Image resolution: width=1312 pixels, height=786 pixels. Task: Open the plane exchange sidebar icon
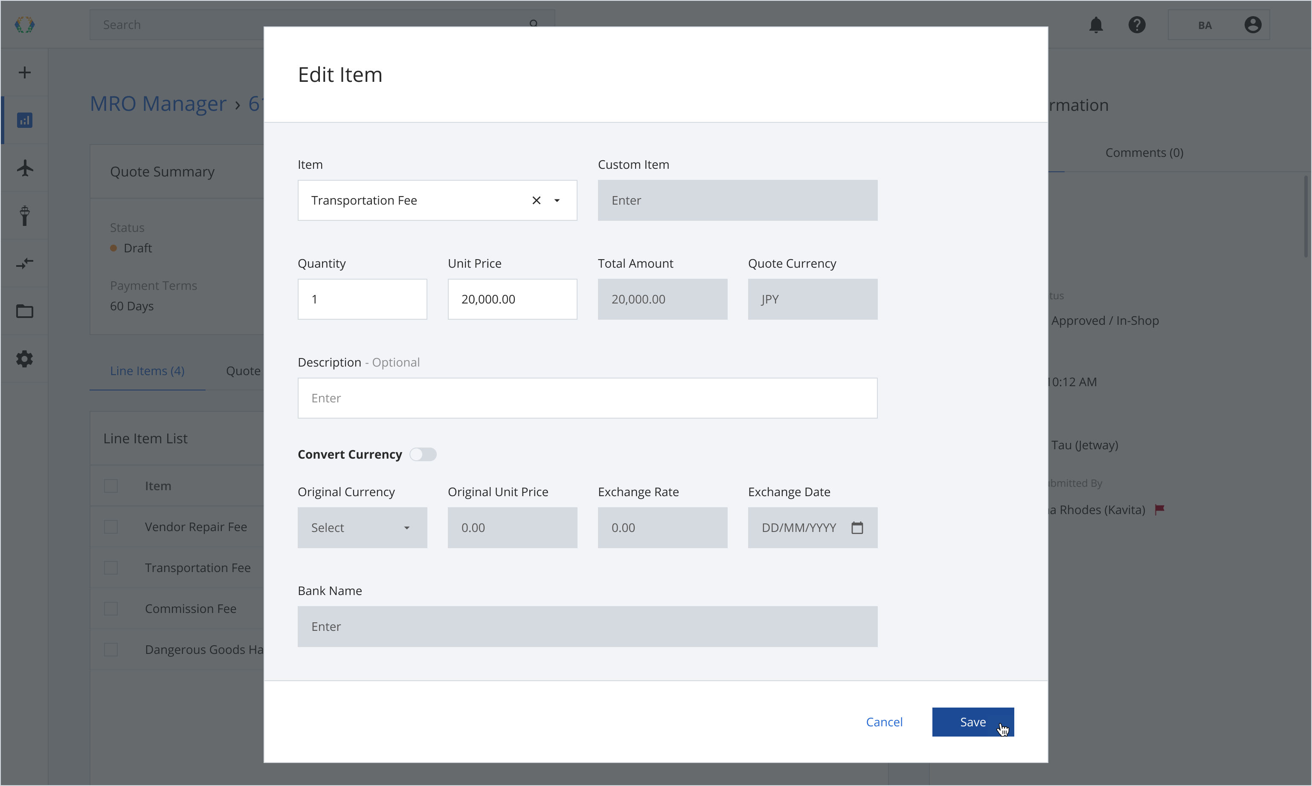24,263
